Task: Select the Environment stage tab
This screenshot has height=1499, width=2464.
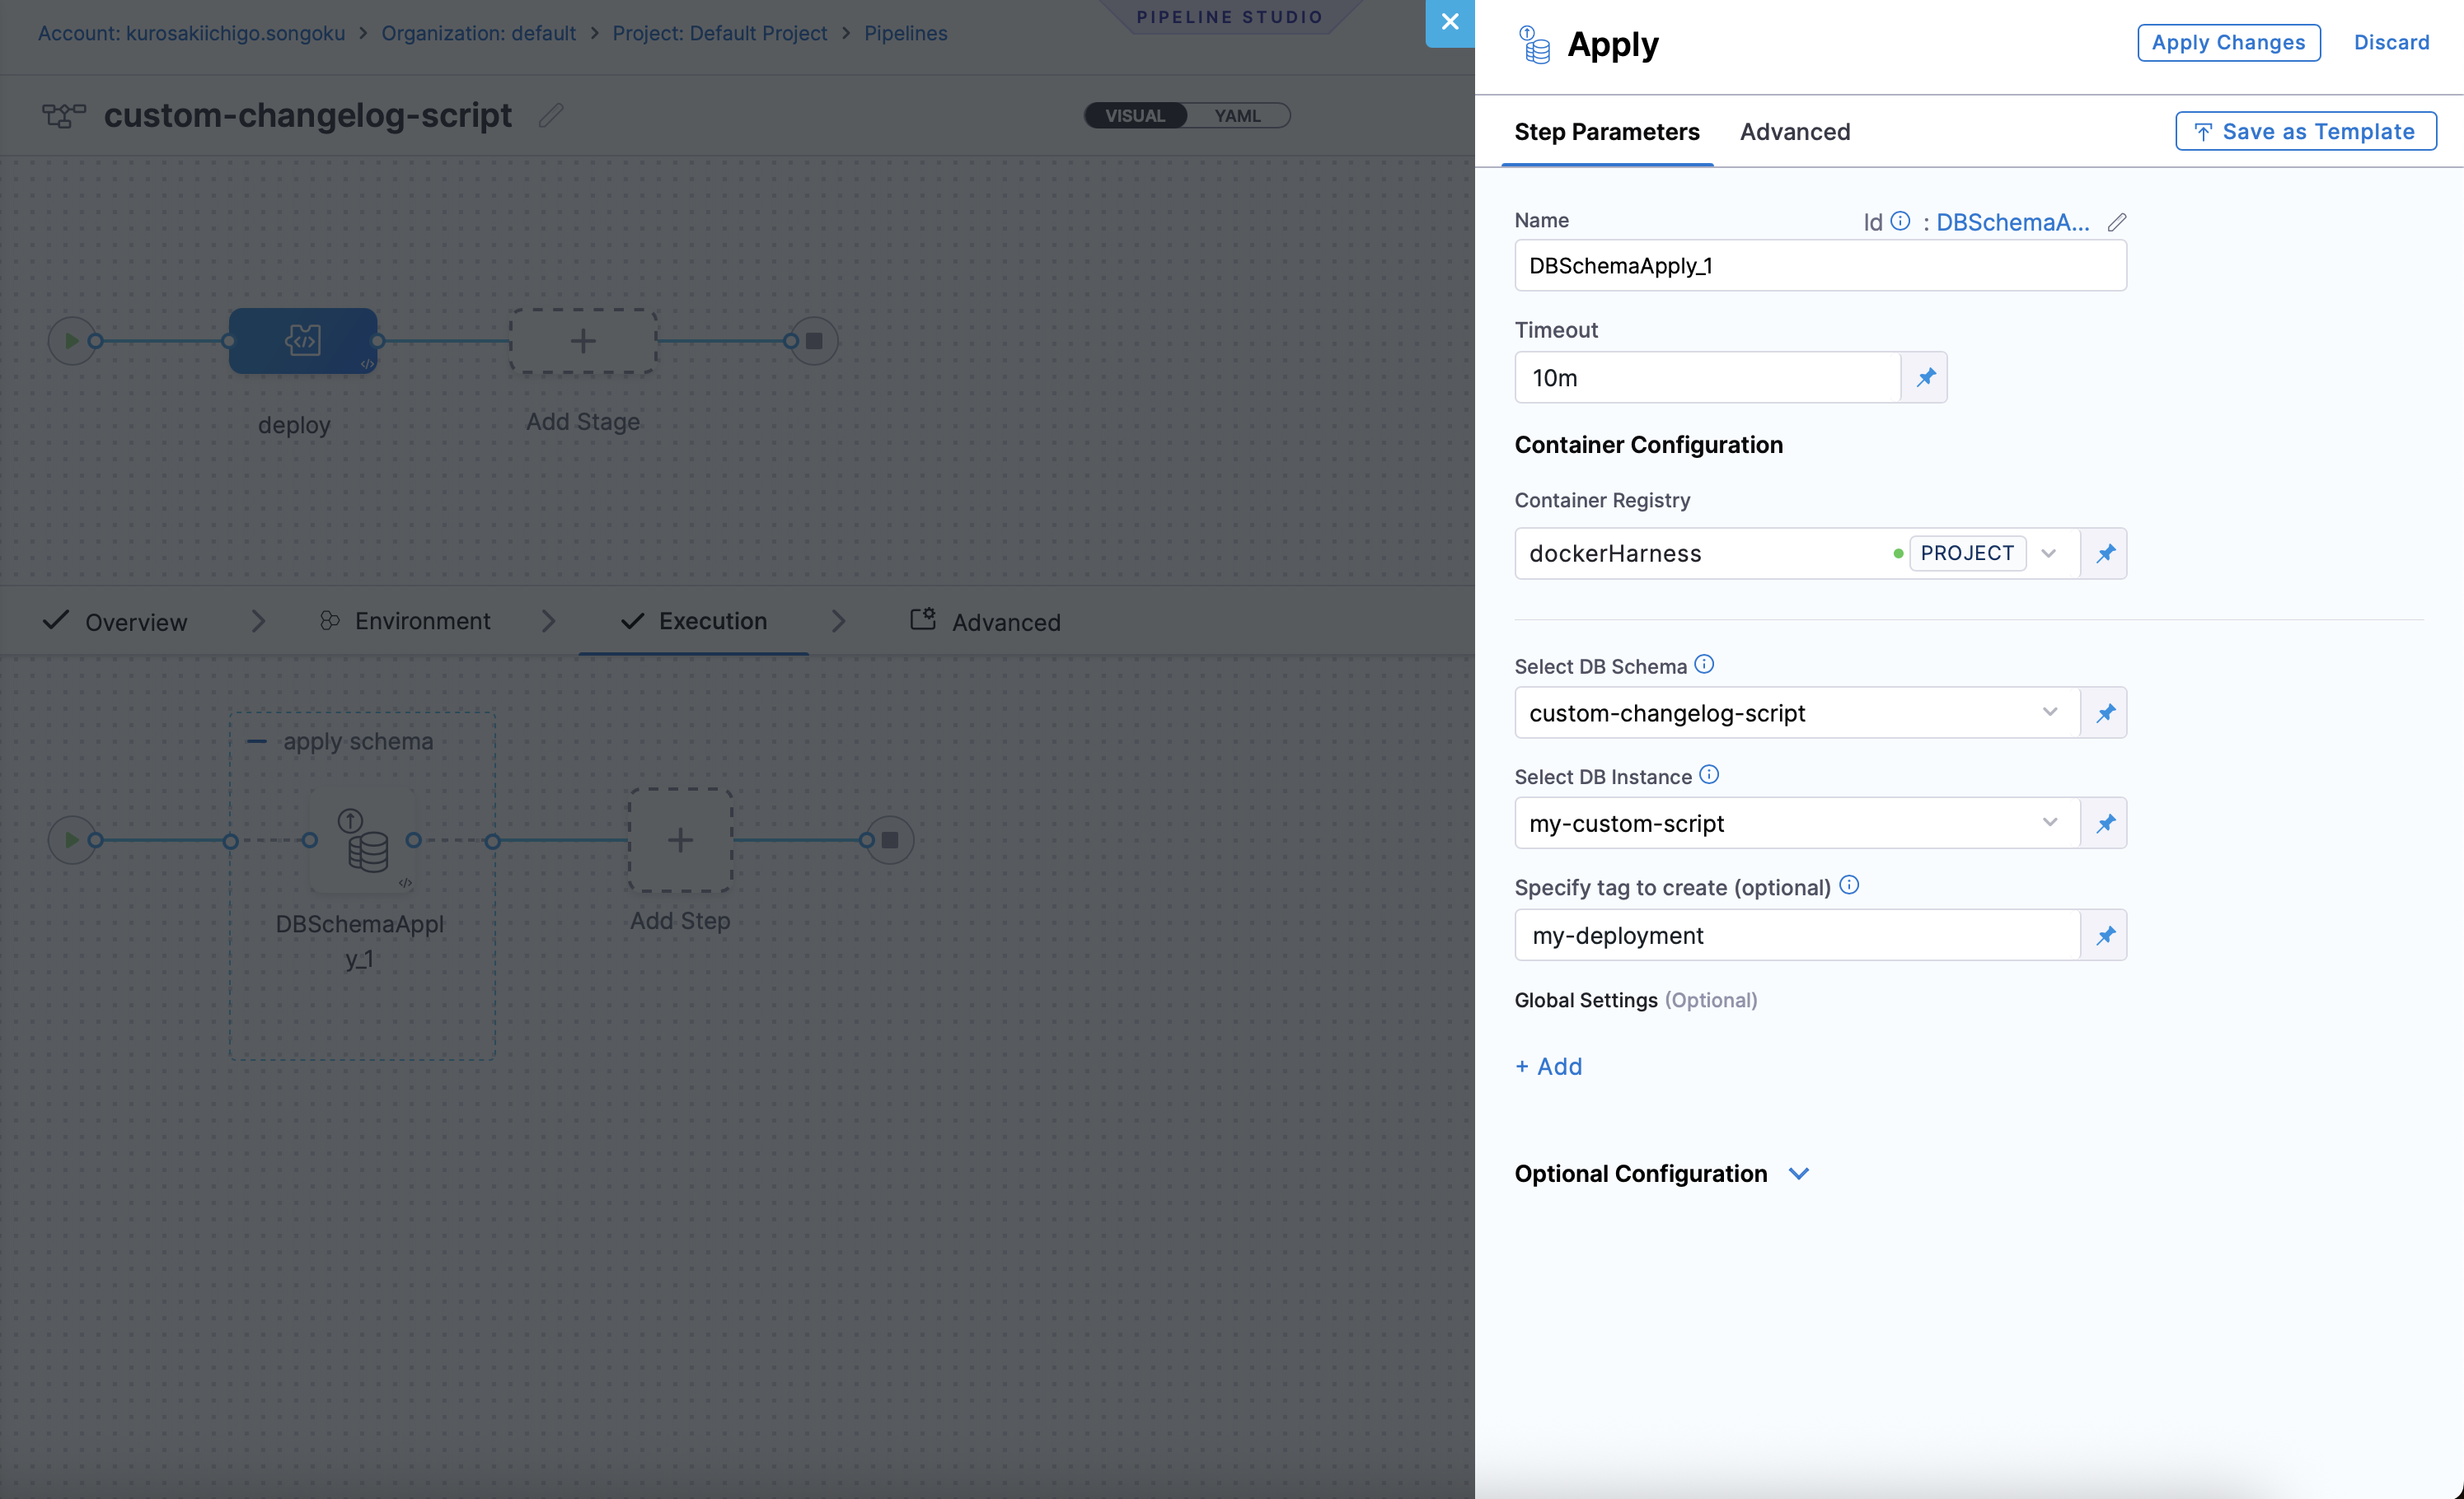Action: click(421, 620)
